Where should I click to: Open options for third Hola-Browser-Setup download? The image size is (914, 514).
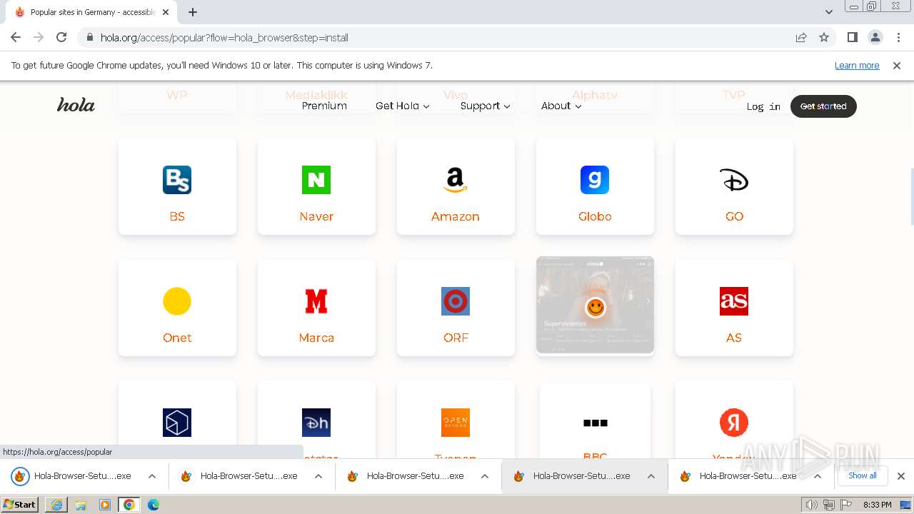tap(485, 476)
